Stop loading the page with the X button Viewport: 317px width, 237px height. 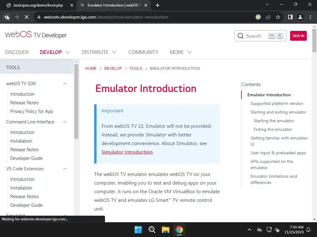pos(27,17)
